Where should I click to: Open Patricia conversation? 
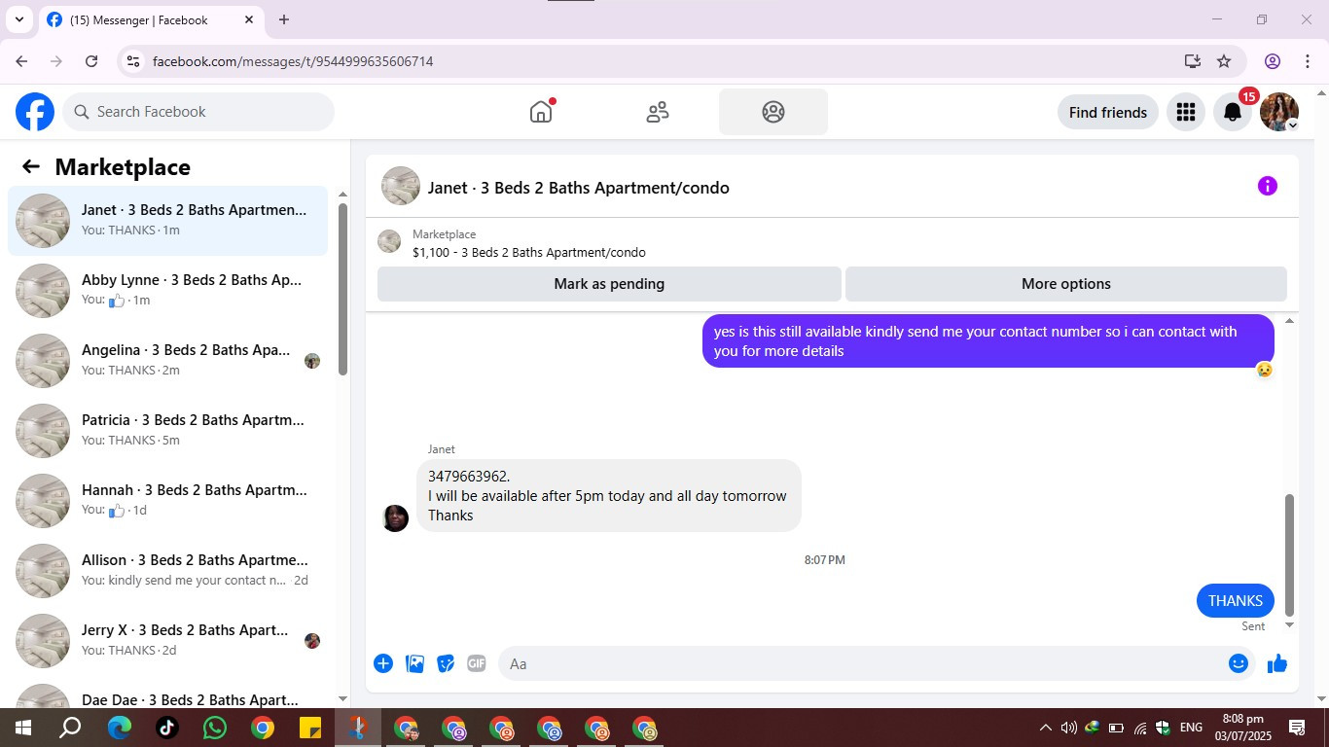coord(168,431)
